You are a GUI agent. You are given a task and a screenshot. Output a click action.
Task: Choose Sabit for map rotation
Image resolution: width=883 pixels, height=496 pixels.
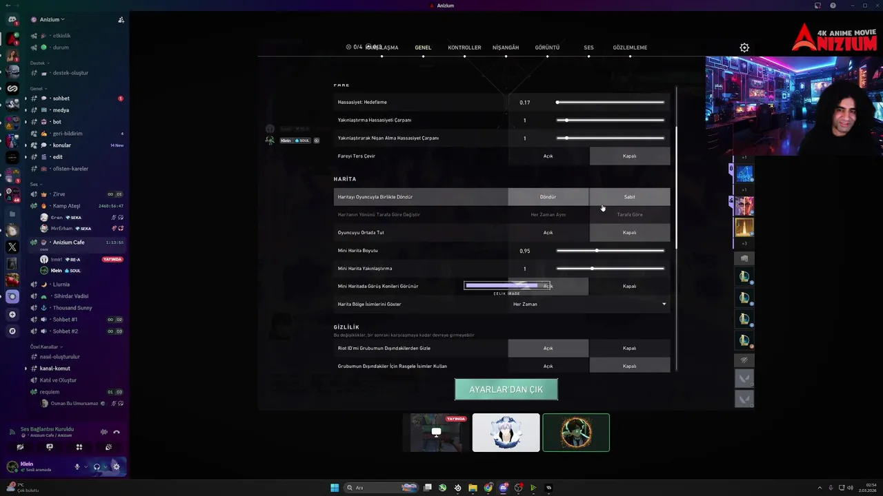click(630, 196)
